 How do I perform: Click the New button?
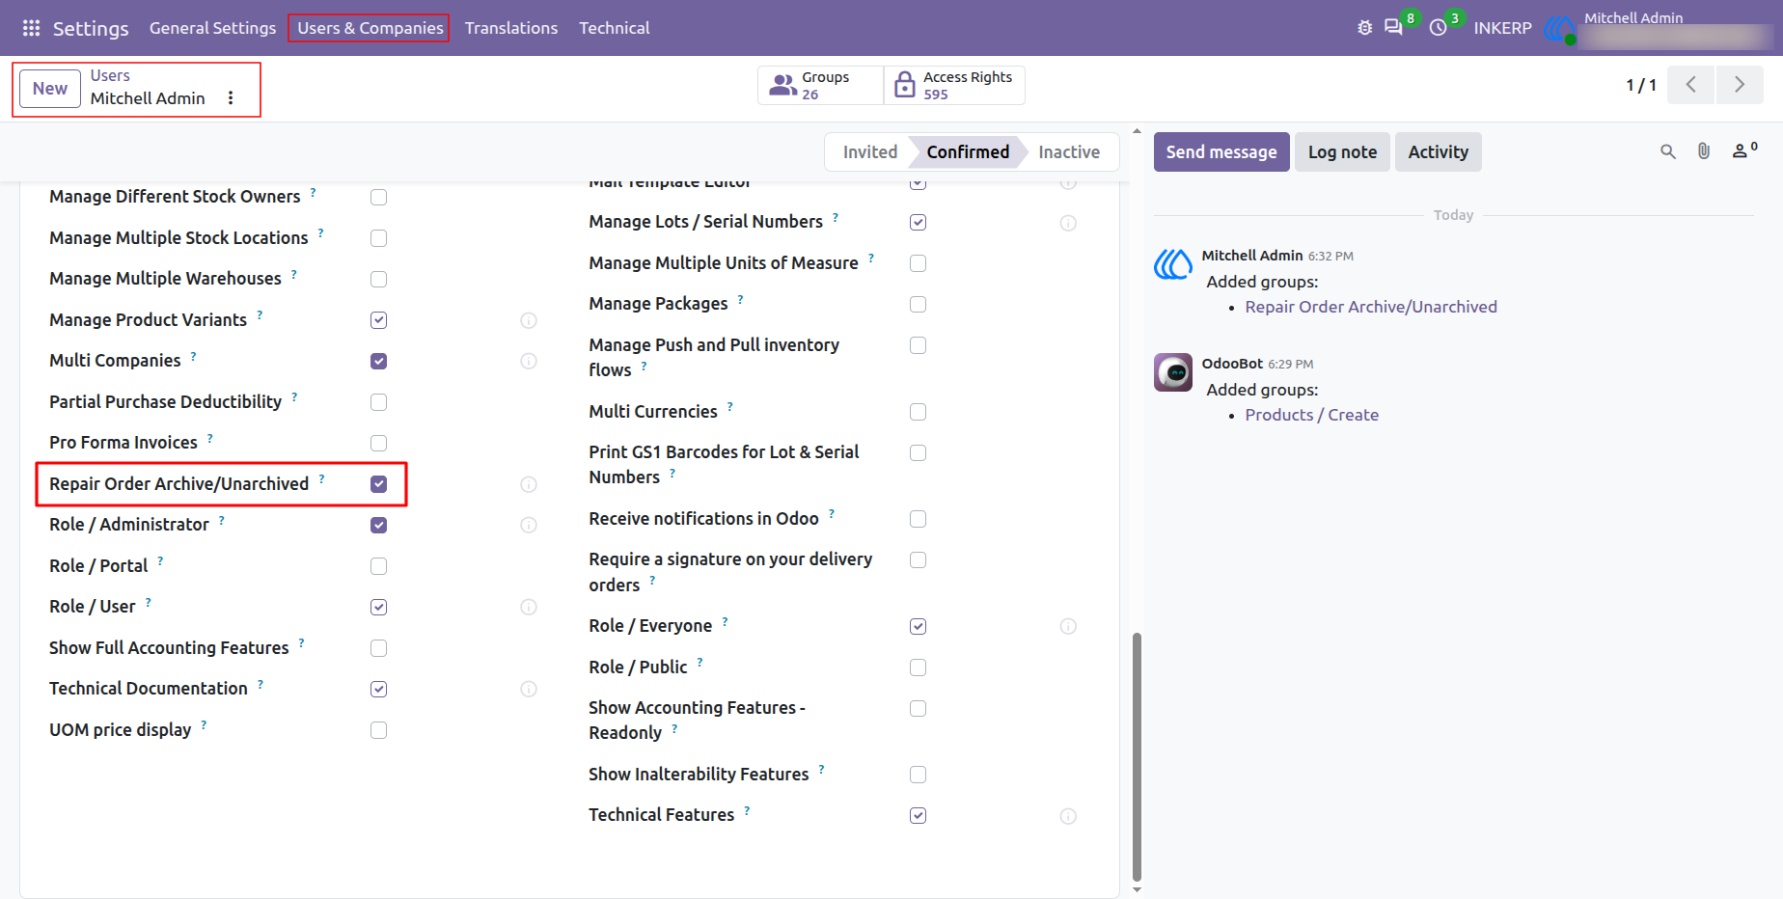pyautogui.click(x=50, y=89)
